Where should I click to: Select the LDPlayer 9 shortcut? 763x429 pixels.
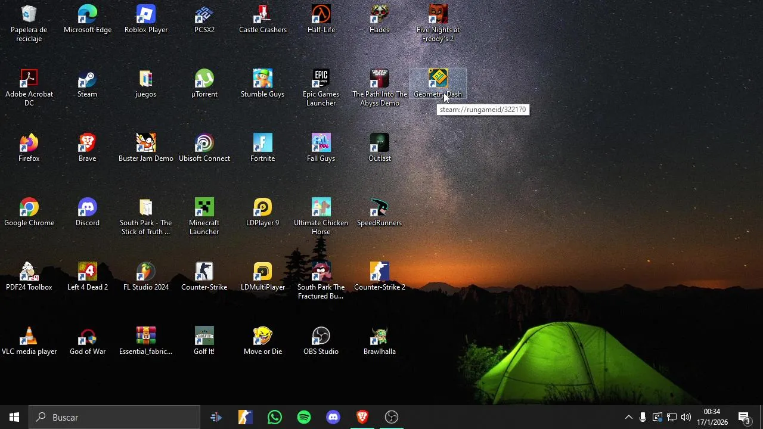[x=262, y=213]
